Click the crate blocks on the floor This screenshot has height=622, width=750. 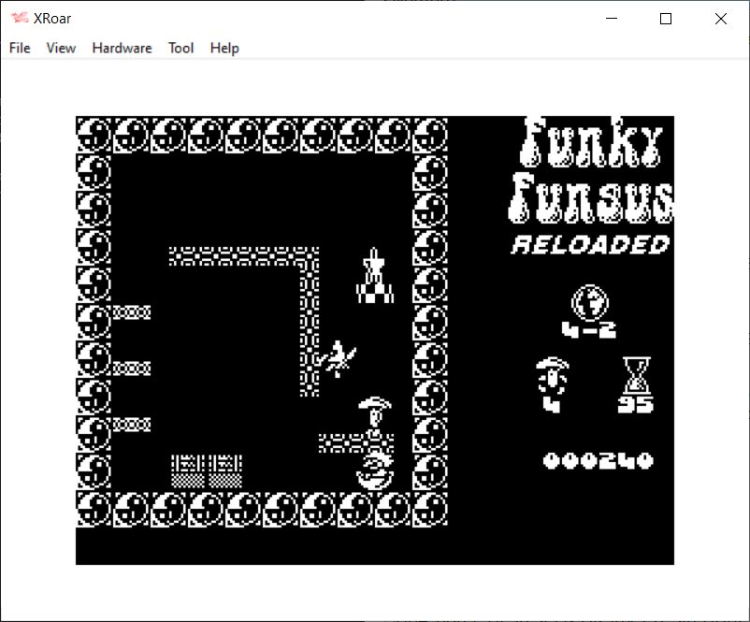[x=207, y=470]
